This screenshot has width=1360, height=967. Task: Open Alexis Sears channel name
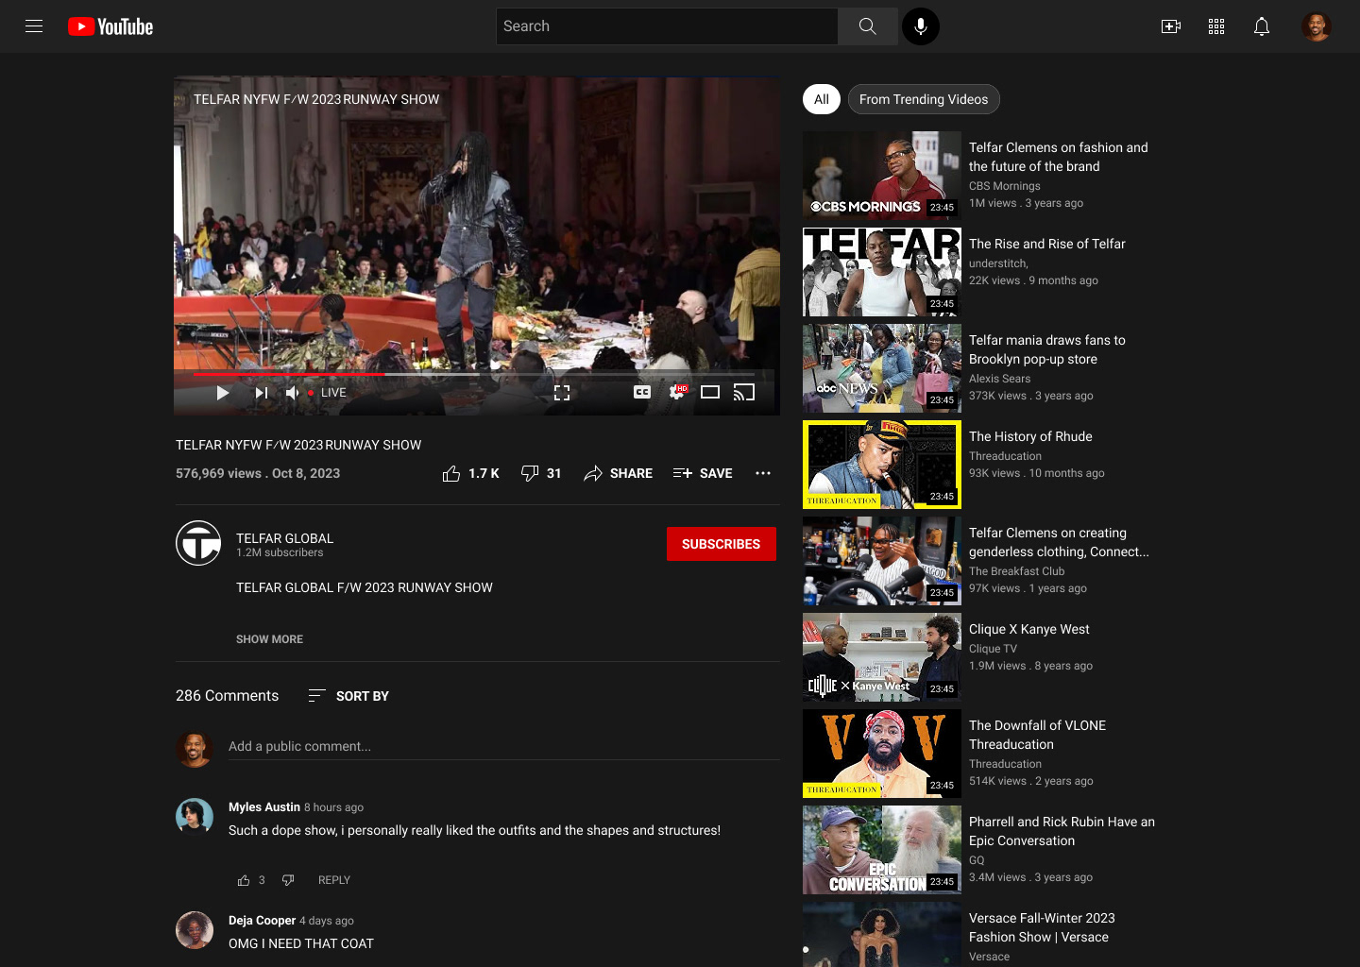[999, 379]
